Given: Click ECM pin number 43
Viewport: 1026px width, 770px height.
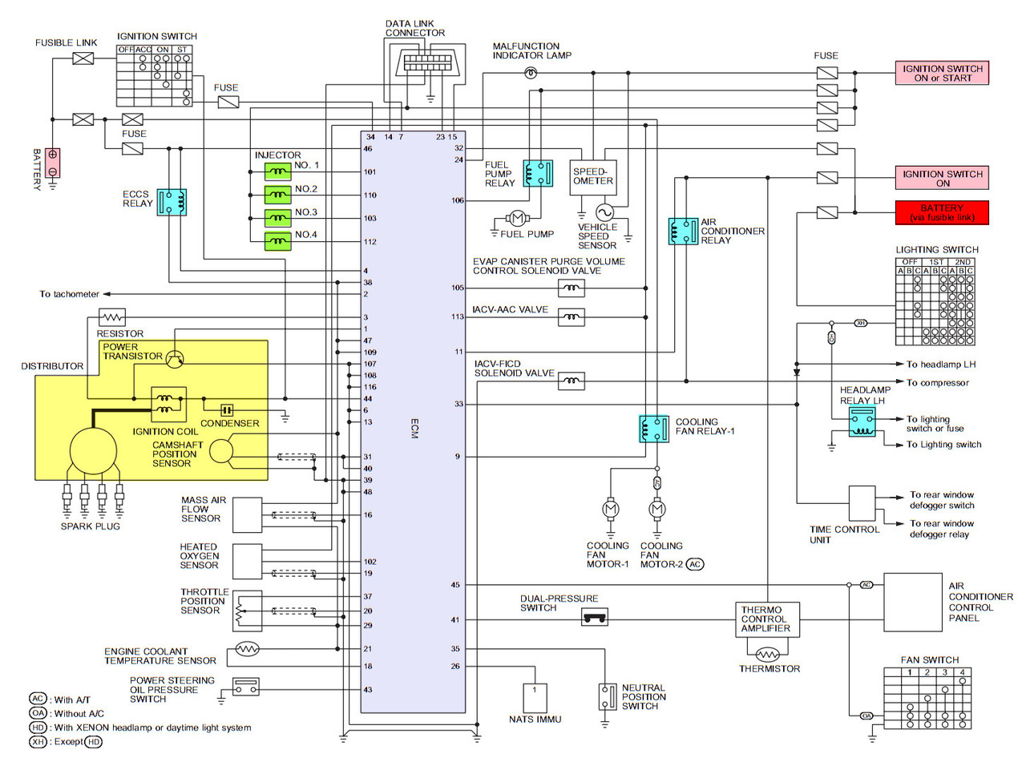Looking at the screenshot, I should pos(368,689).
